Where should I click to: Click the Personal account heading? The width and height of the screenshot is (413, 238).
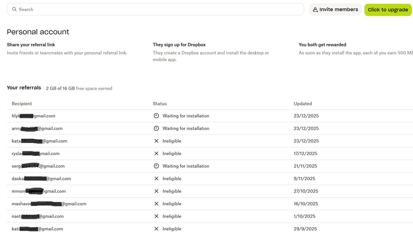38,32
